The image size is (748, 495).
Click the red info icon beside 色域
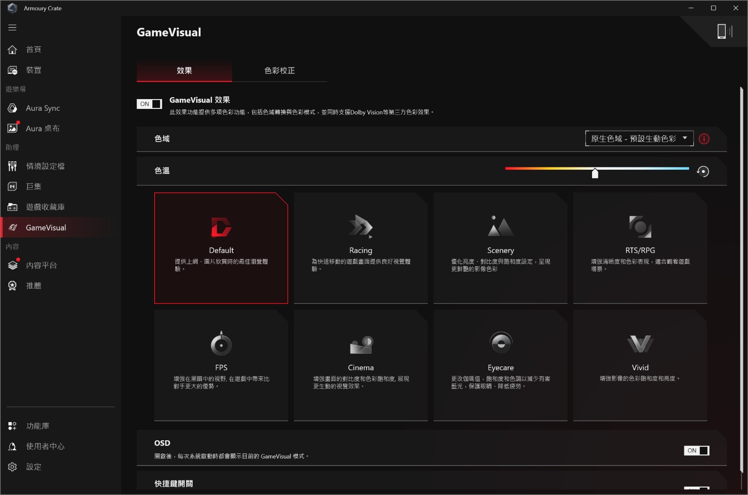(x=704, y=139)
